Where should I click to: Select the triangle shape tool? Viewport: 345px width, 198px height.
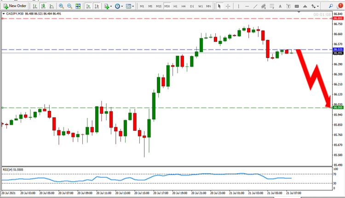[x=305, y=6]
